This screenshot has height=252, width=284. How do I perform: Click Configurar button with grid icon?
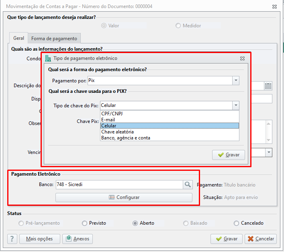124,197
